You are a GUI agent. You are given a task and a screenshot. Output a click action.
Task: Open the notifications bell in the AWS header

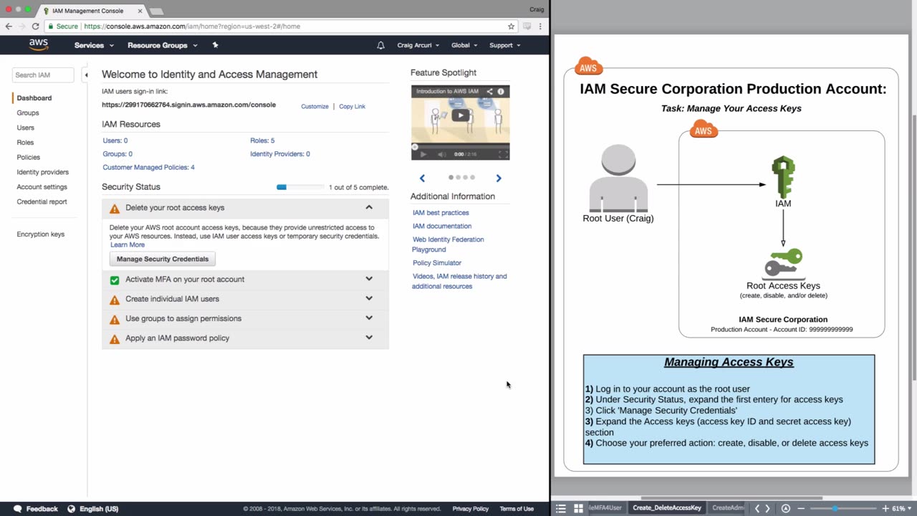[x=380, y=45]
